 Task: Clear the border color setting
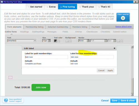point(121,41)
